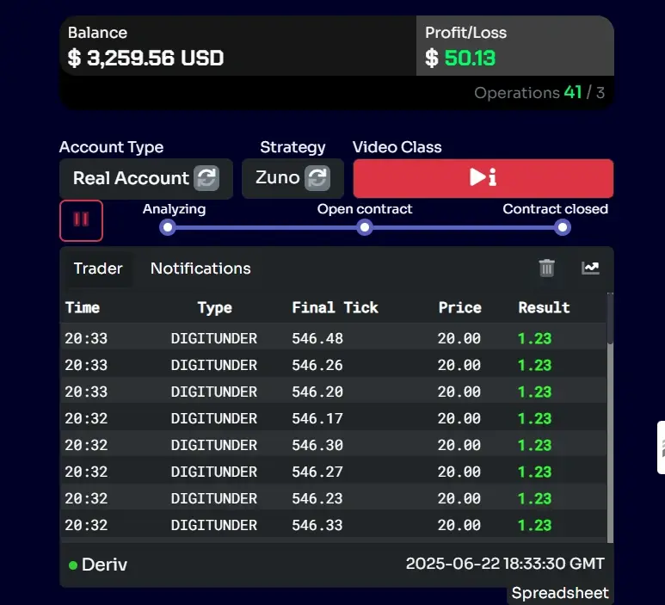The width and height of the screenshot is (665, 605).
Task: Click the trade table vertical scrollbar
Action: [x=610, y=417]
